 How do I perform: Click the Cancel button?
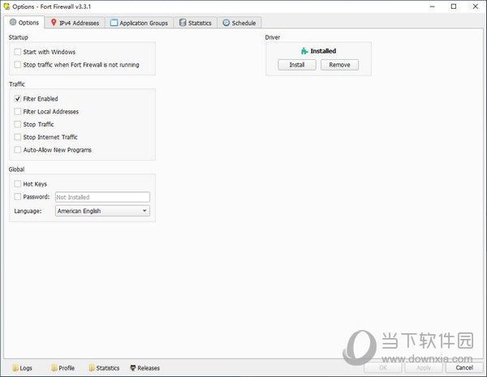pos(464,368)
